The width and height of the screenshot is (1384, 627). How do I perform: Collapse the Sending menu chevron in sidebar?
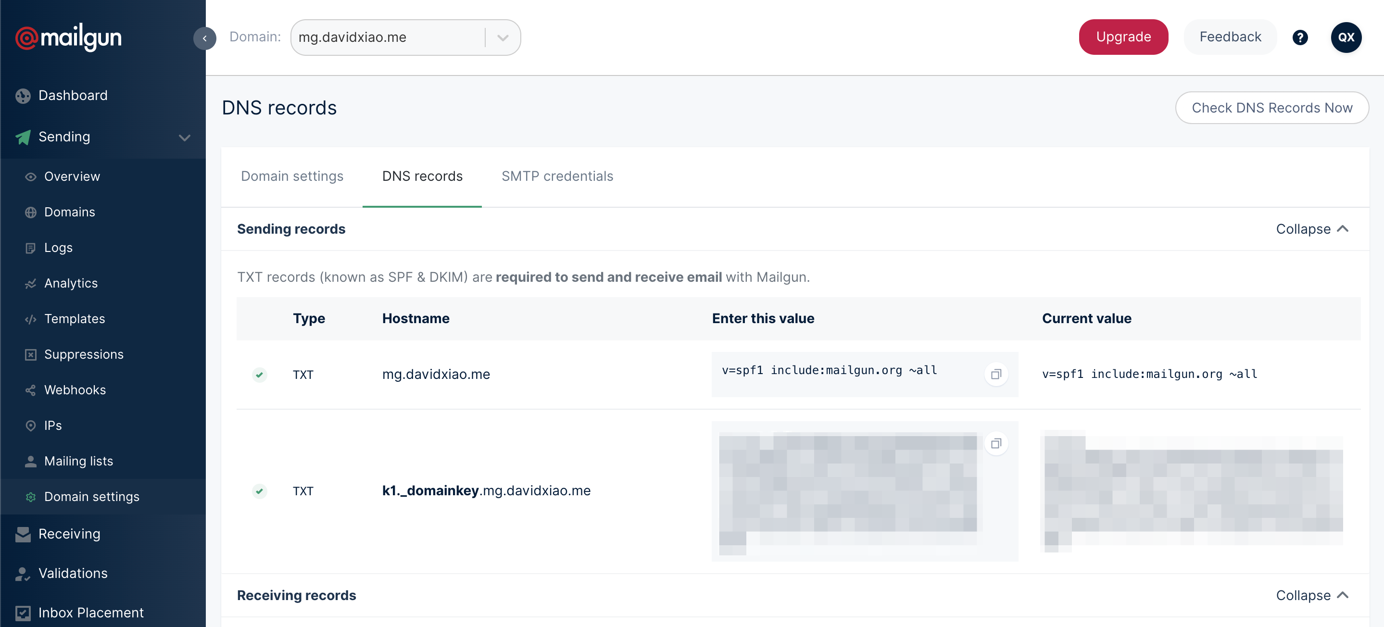click(x=184, y=138)
